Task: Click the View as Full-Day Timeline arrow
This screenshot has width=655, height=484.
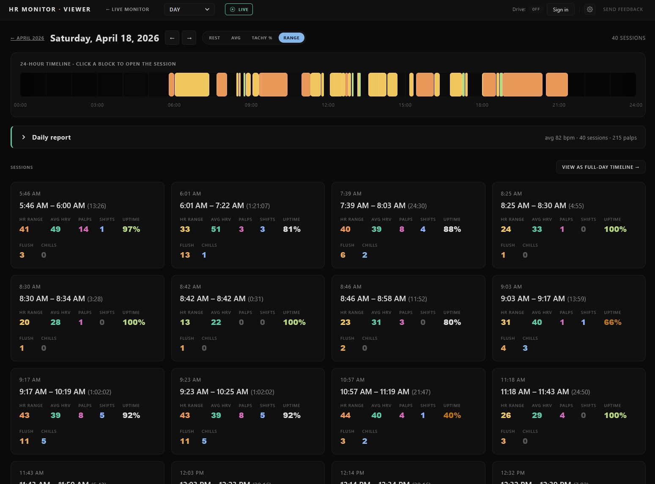Action: (x=637, y=167)
